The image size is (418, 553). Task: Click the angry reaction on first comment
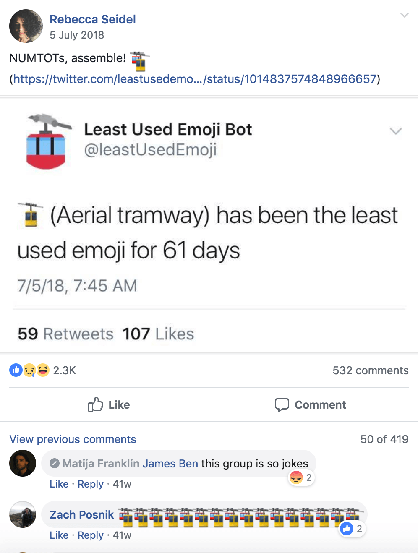click(296, 477)
